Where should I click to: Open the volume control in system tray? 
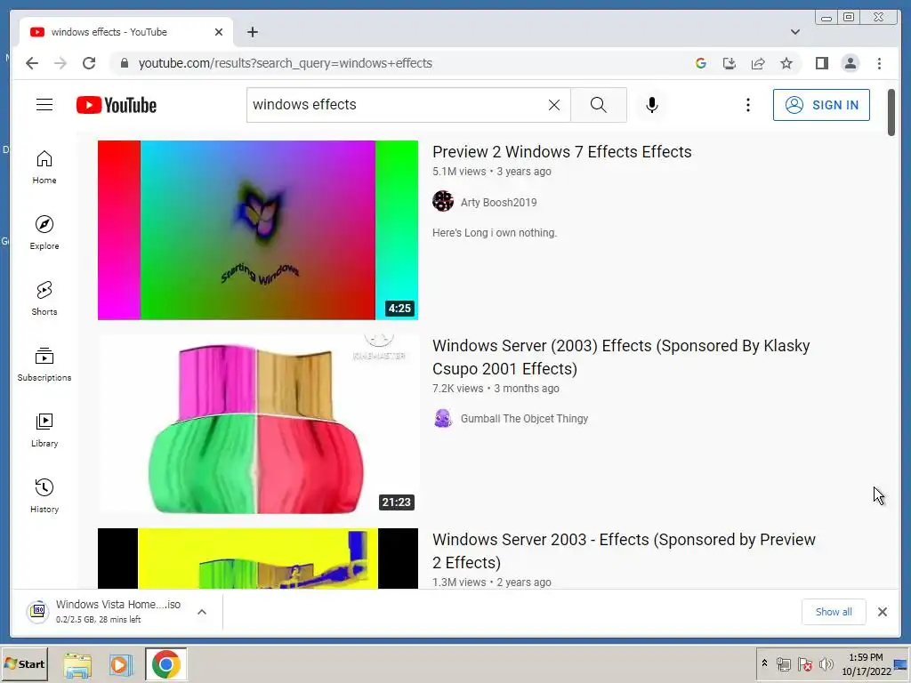[826, 663]
